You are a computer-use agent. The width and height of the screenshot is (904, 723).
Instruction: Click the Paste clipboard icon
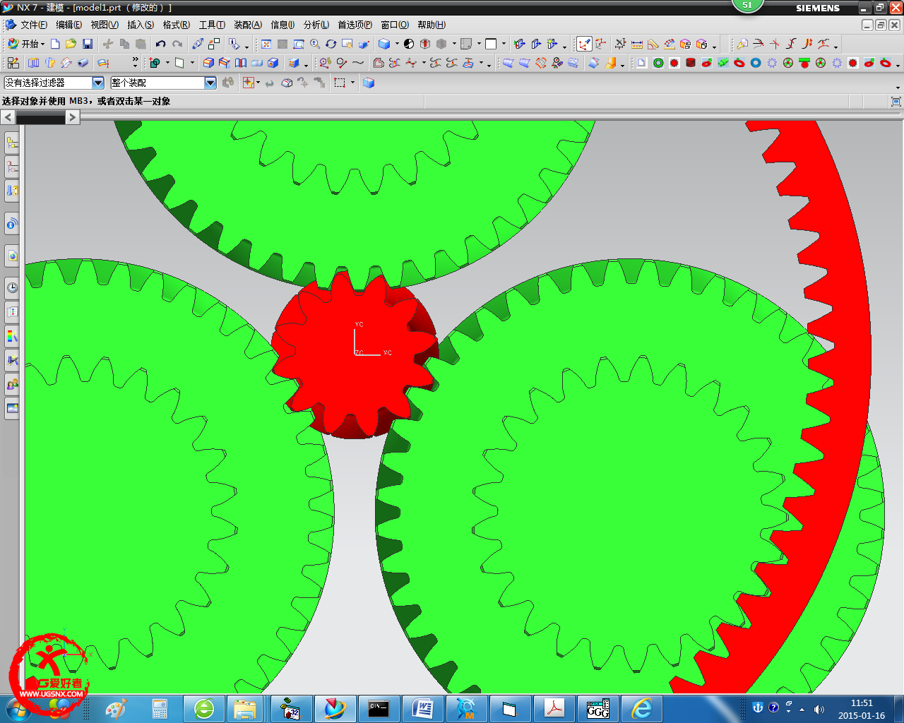pos(141,44)
